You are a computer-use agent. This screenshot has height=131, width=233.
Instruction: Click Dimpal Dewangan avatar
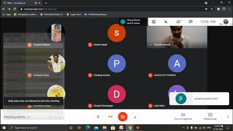117,94
